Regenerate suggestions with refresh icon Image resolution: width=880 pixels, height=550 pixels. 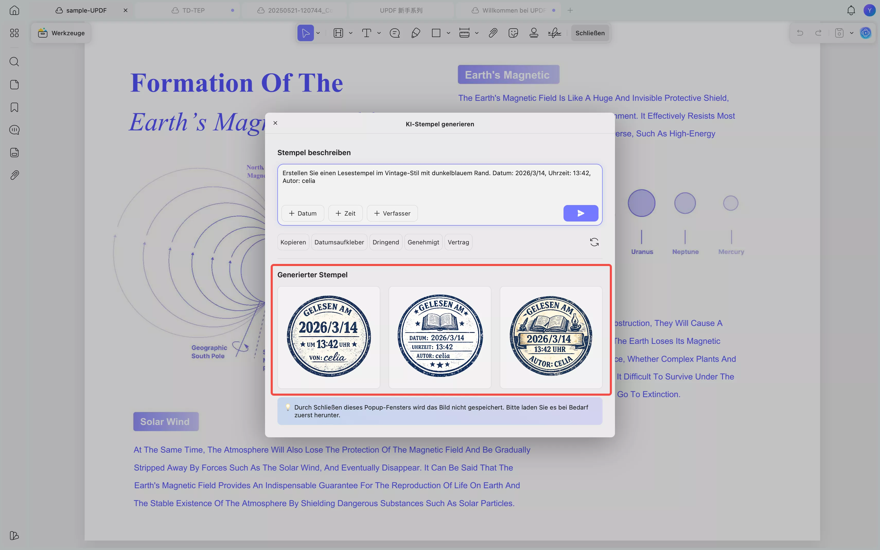(594, 242)
